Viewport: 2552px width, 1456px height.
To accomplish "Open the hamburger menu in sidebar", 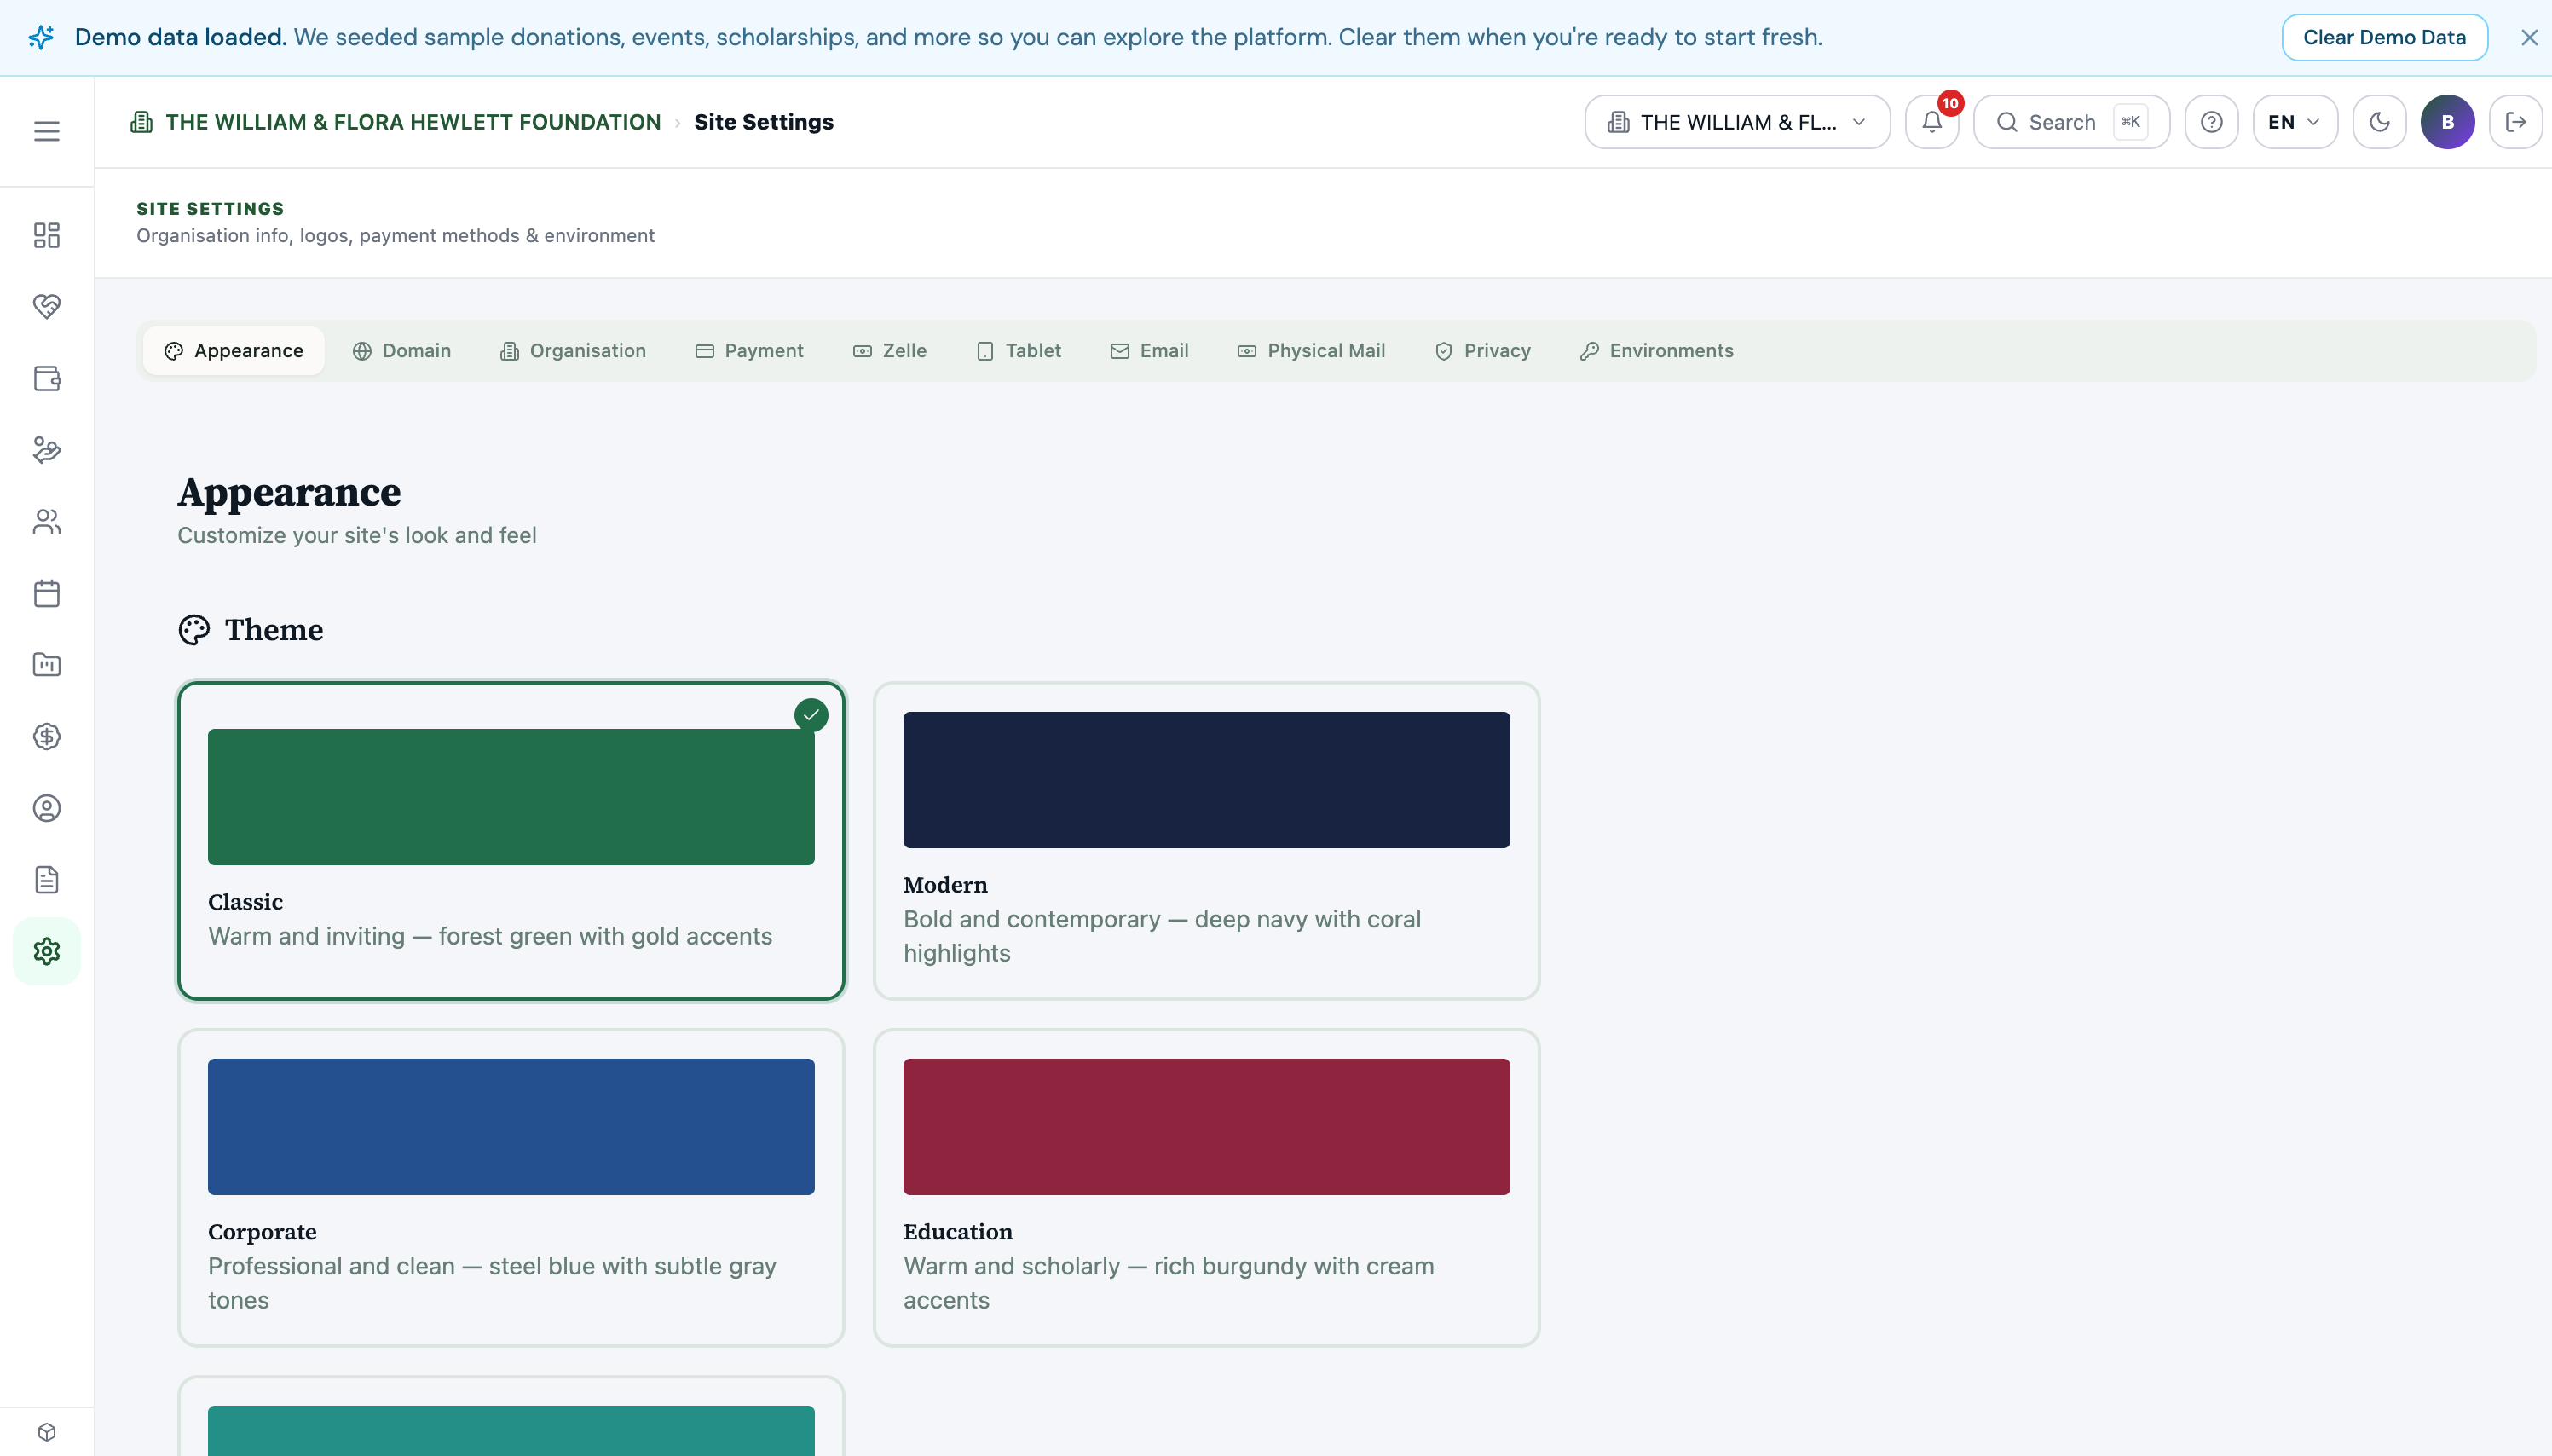I will [x=46, y=131].
